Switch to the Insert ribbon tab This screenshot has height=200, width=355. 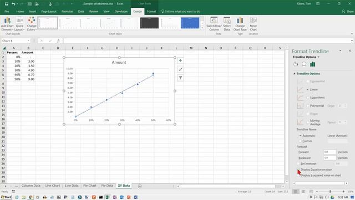pos(33,11)
